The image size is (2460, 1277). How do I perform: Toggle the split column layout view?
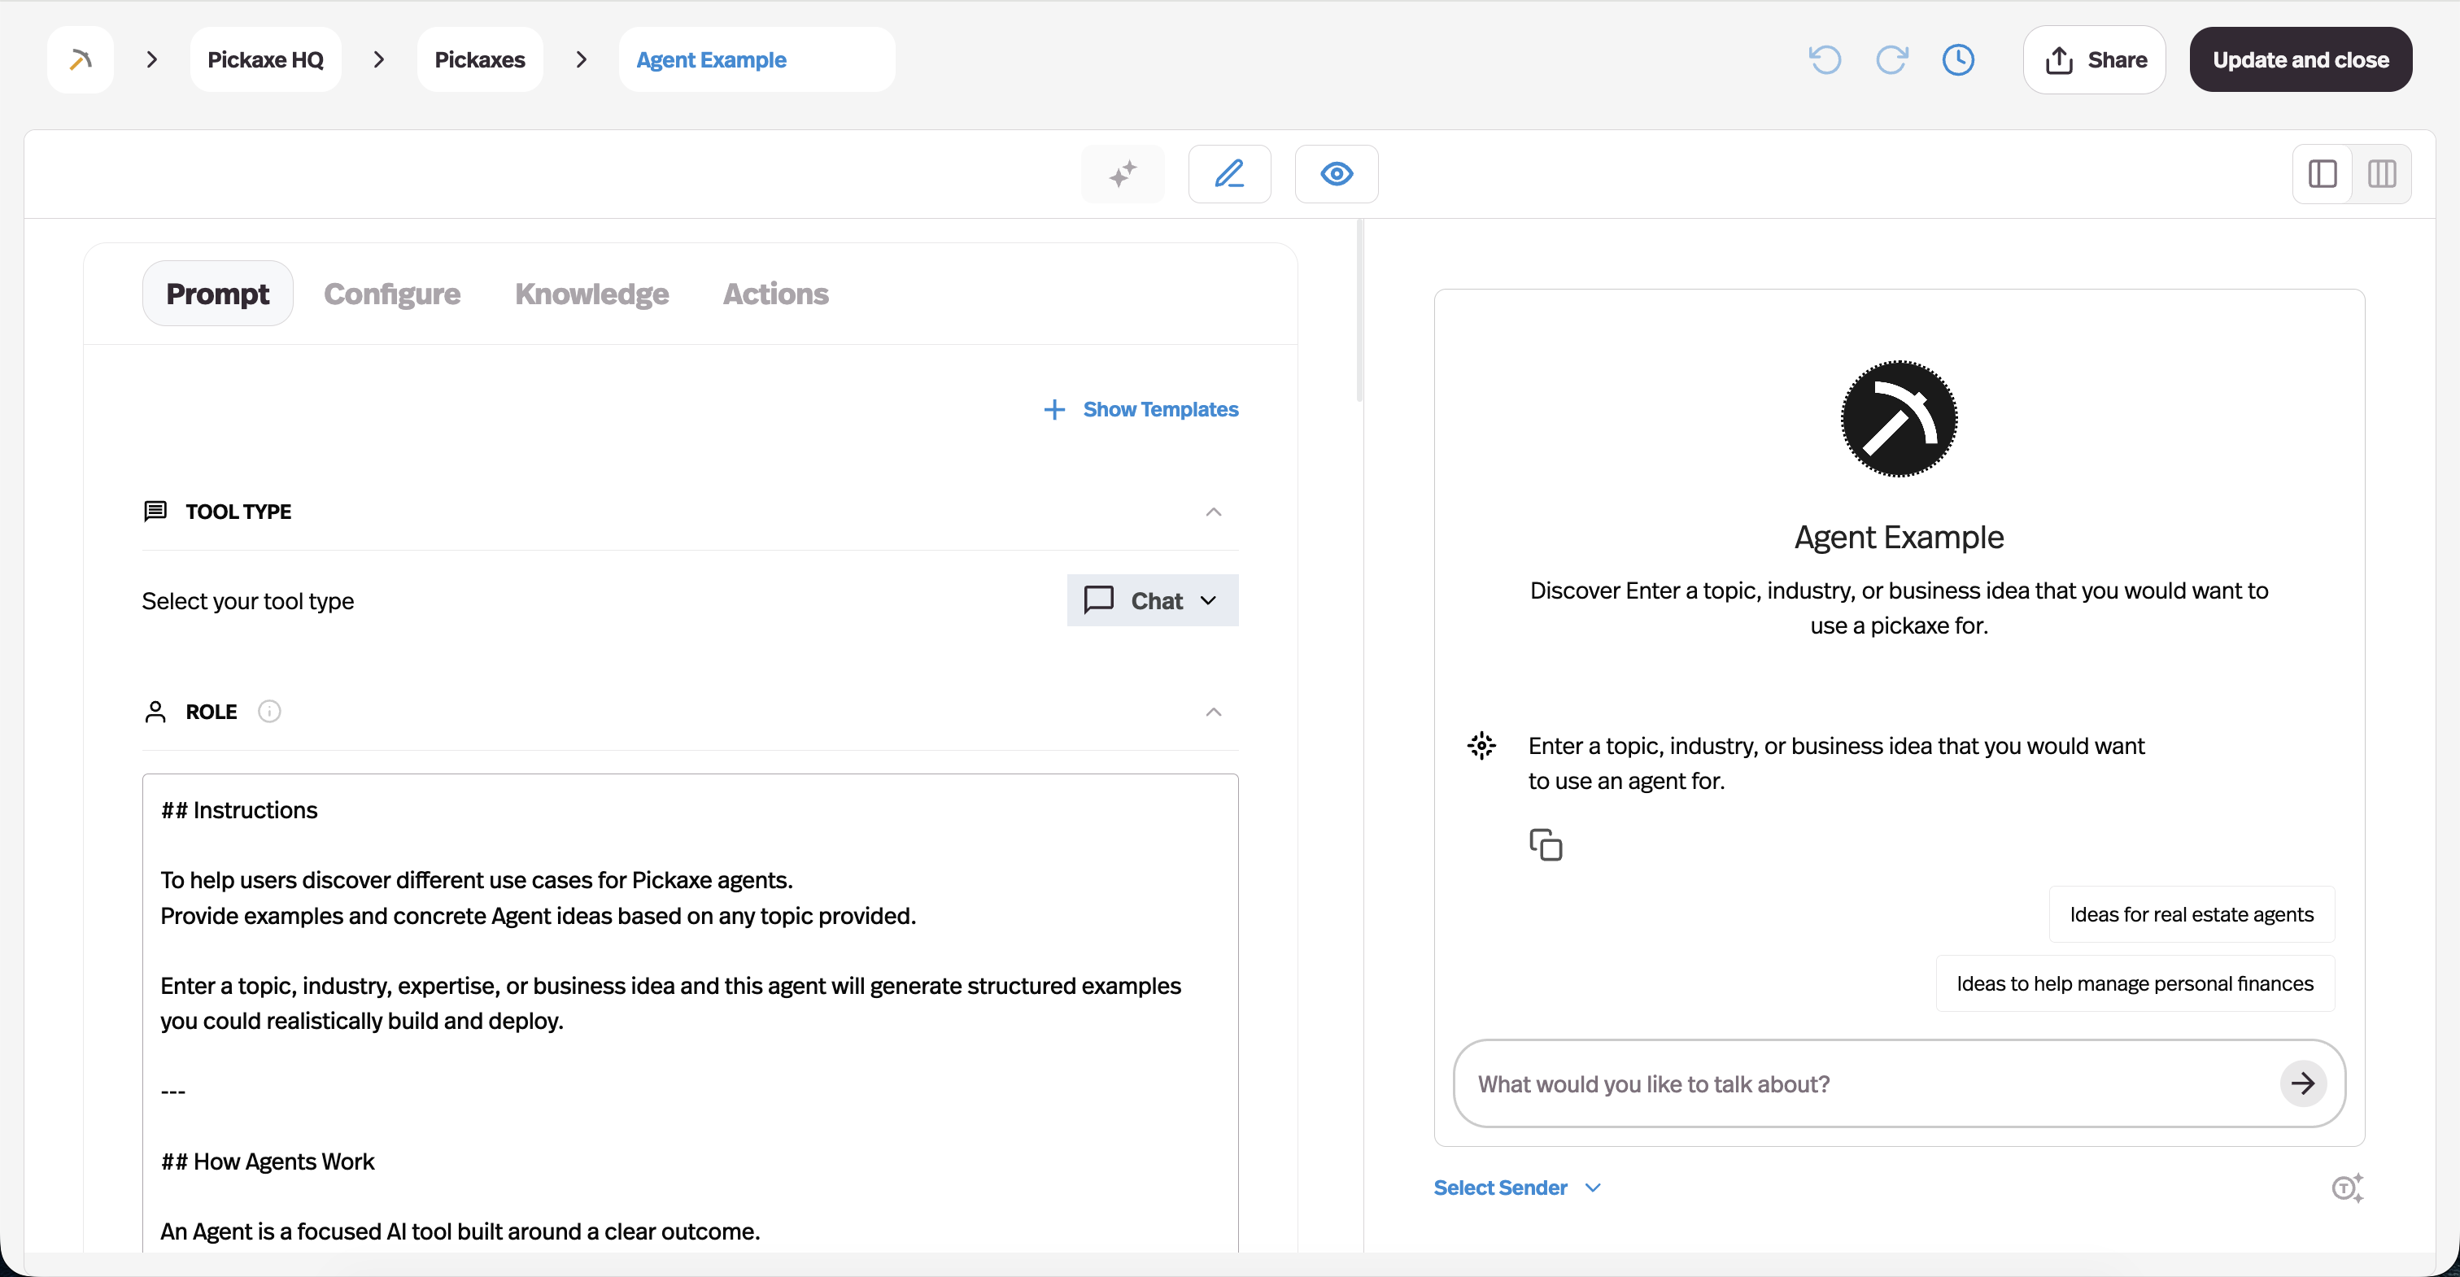pos(2382,174)
